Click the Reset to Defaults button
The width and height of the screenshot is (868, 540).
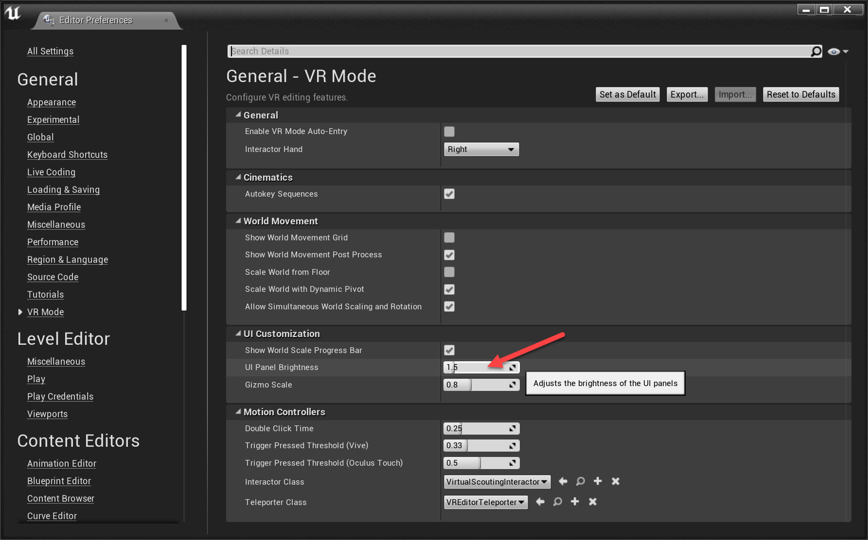[800, 95]
